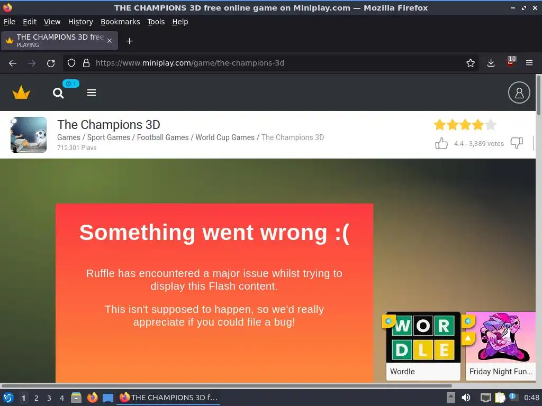Open the Bookmarks menu
Viewport: 542px width, 406px height.
coord(120,22)
